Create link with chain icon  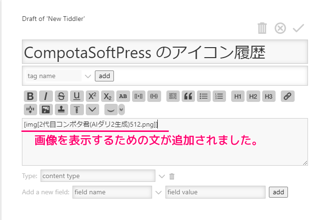[287, 96]
